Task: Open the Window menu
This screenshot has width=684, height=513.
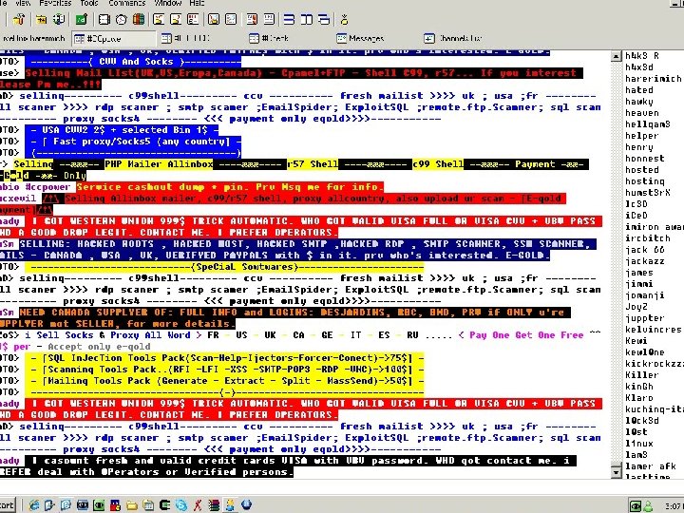Action: 168,3
